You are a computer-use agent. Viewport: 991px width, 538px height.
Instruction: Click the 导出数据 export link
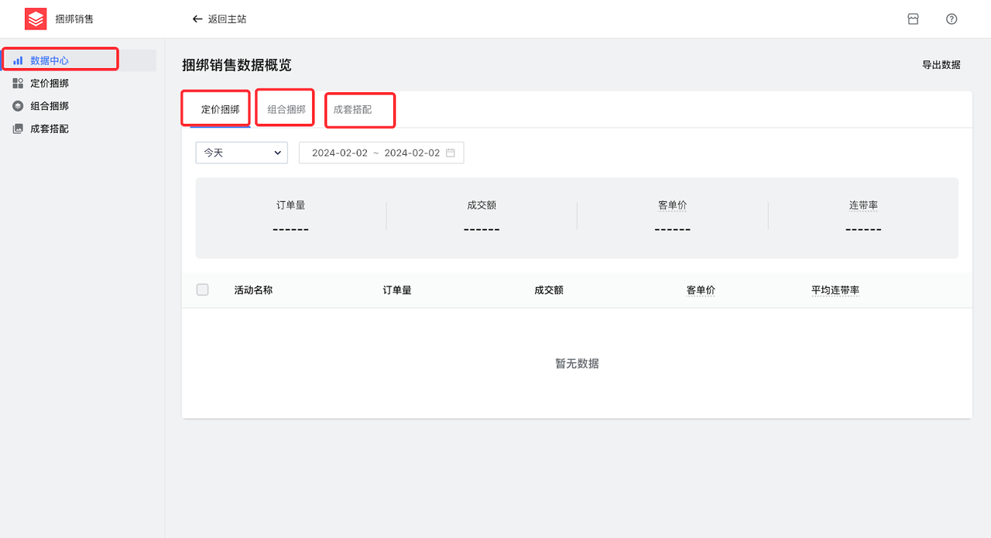(940, 65)
